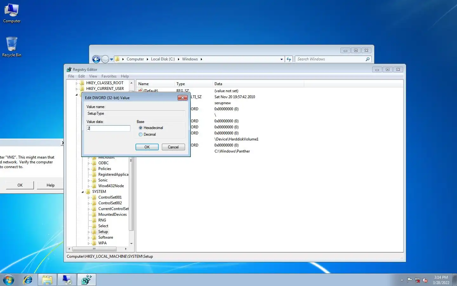
Task: Select the \Device\HarddiskVolume1 data value
Action: coord(236,139)
